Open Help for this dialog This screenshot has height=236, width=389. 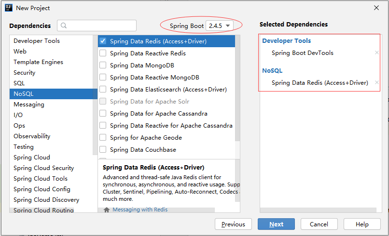pyautogui.click(x=362, y=224)
